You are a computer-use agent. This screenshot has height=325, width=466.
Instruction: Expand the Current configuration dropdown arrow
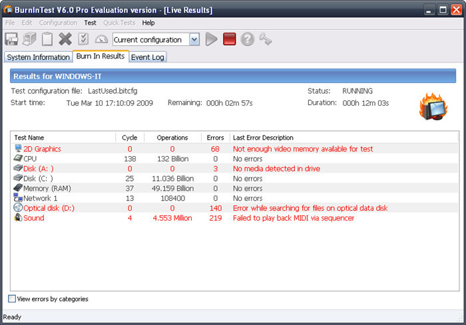pyautogui.click(x=194, y=39)
